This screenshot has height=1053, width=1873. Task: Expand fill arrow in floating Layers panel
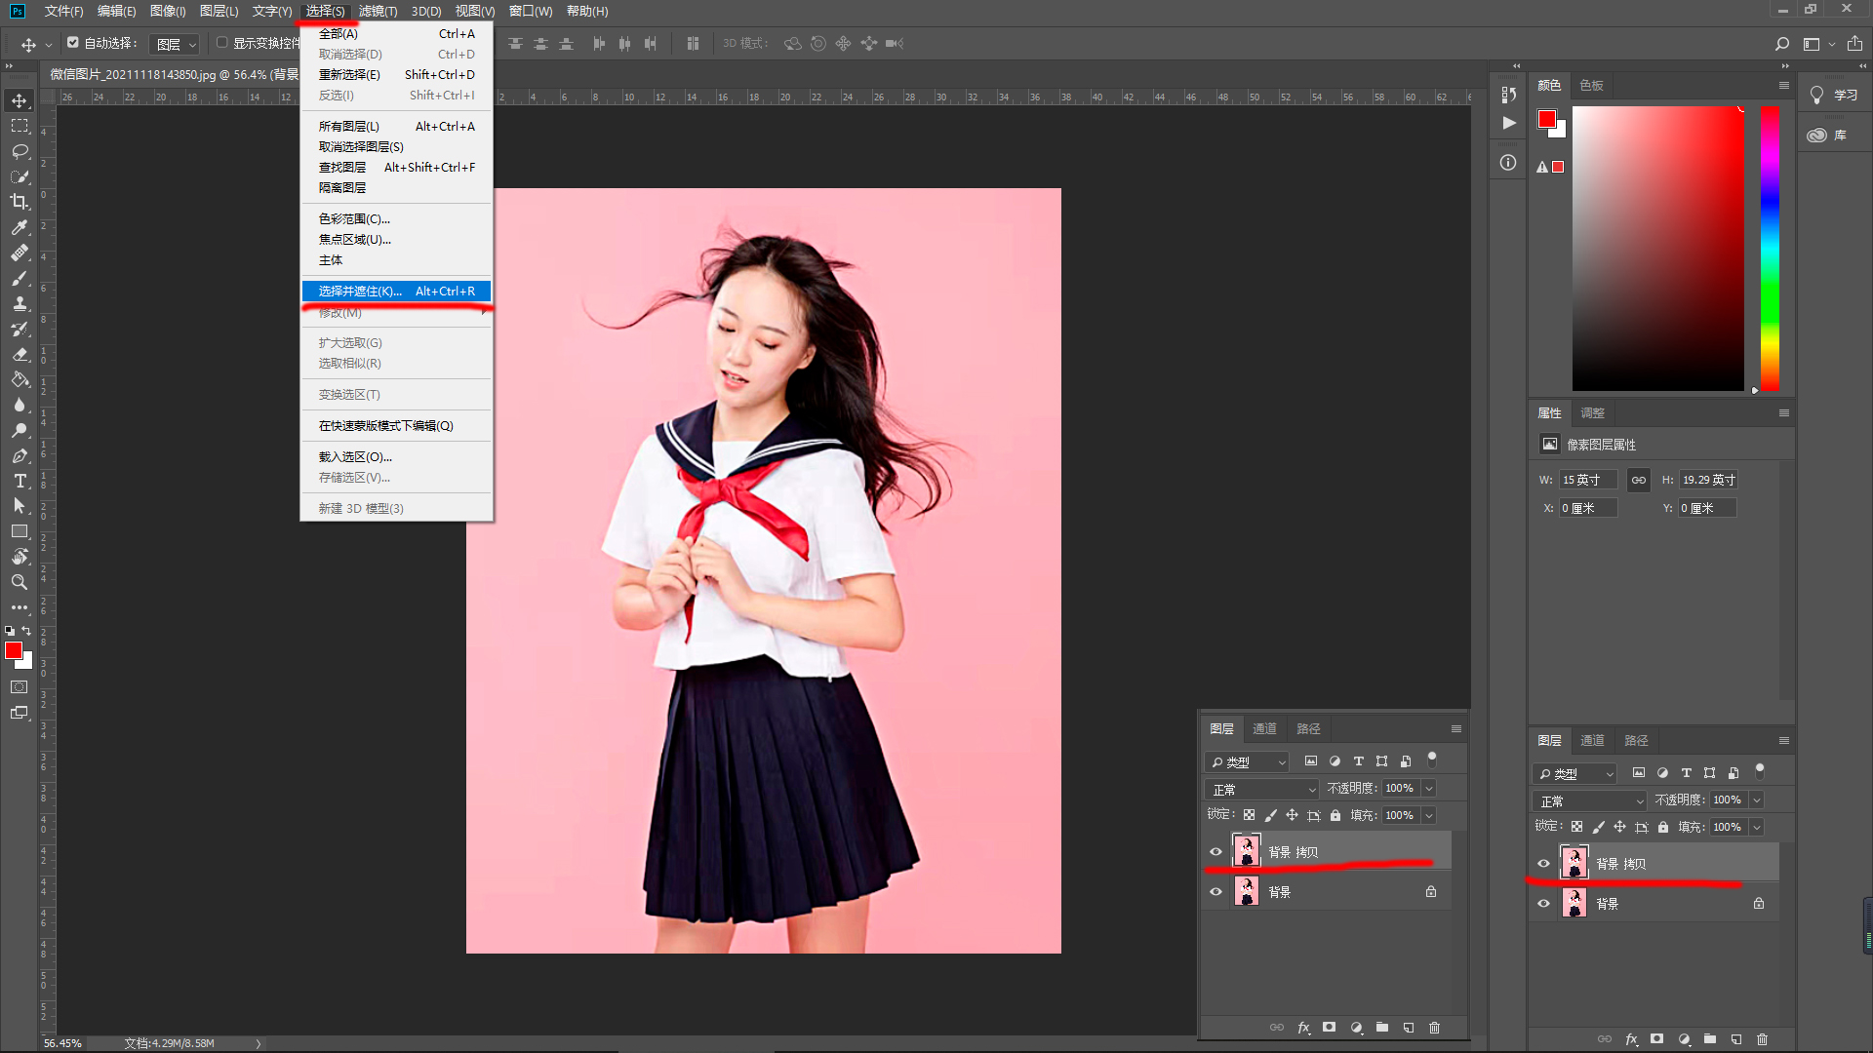point(1429,816)
